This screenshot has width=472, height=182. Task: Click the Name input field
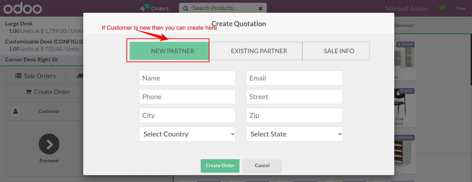[x=187, y=78]
